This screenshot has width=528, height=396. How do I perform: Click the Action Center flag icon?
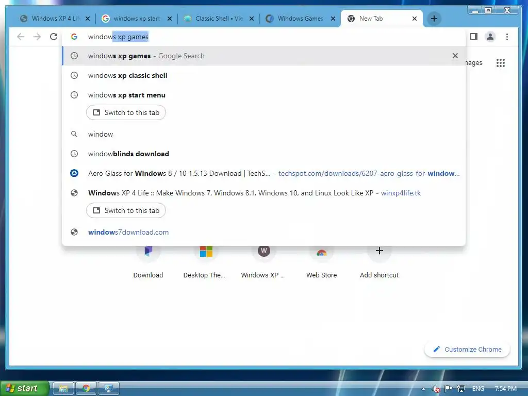(x=448, y=389)
